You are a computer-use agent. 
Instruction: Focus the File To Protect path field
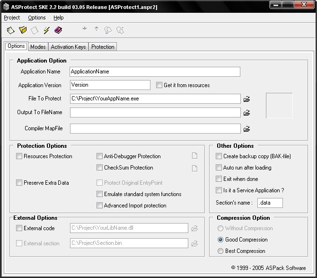pyautogui.click(x=155, y=99)
